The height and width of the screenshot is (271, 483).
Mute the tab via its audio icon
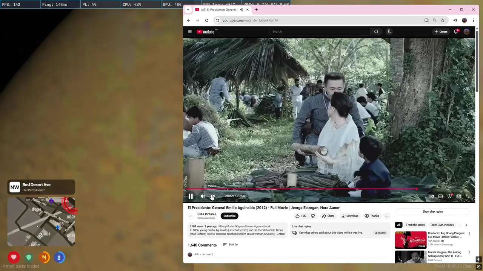(241, 9)
